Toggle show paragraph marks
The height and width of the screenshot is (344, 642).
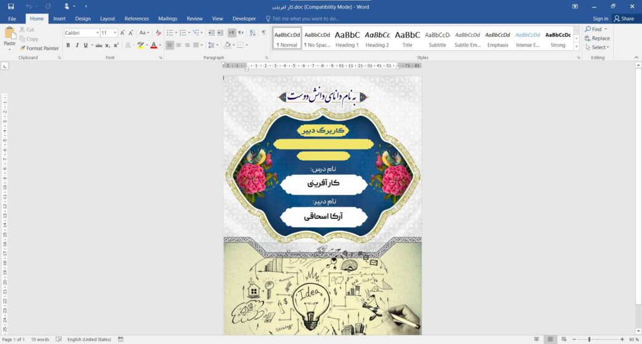click(x=263, y=33)
